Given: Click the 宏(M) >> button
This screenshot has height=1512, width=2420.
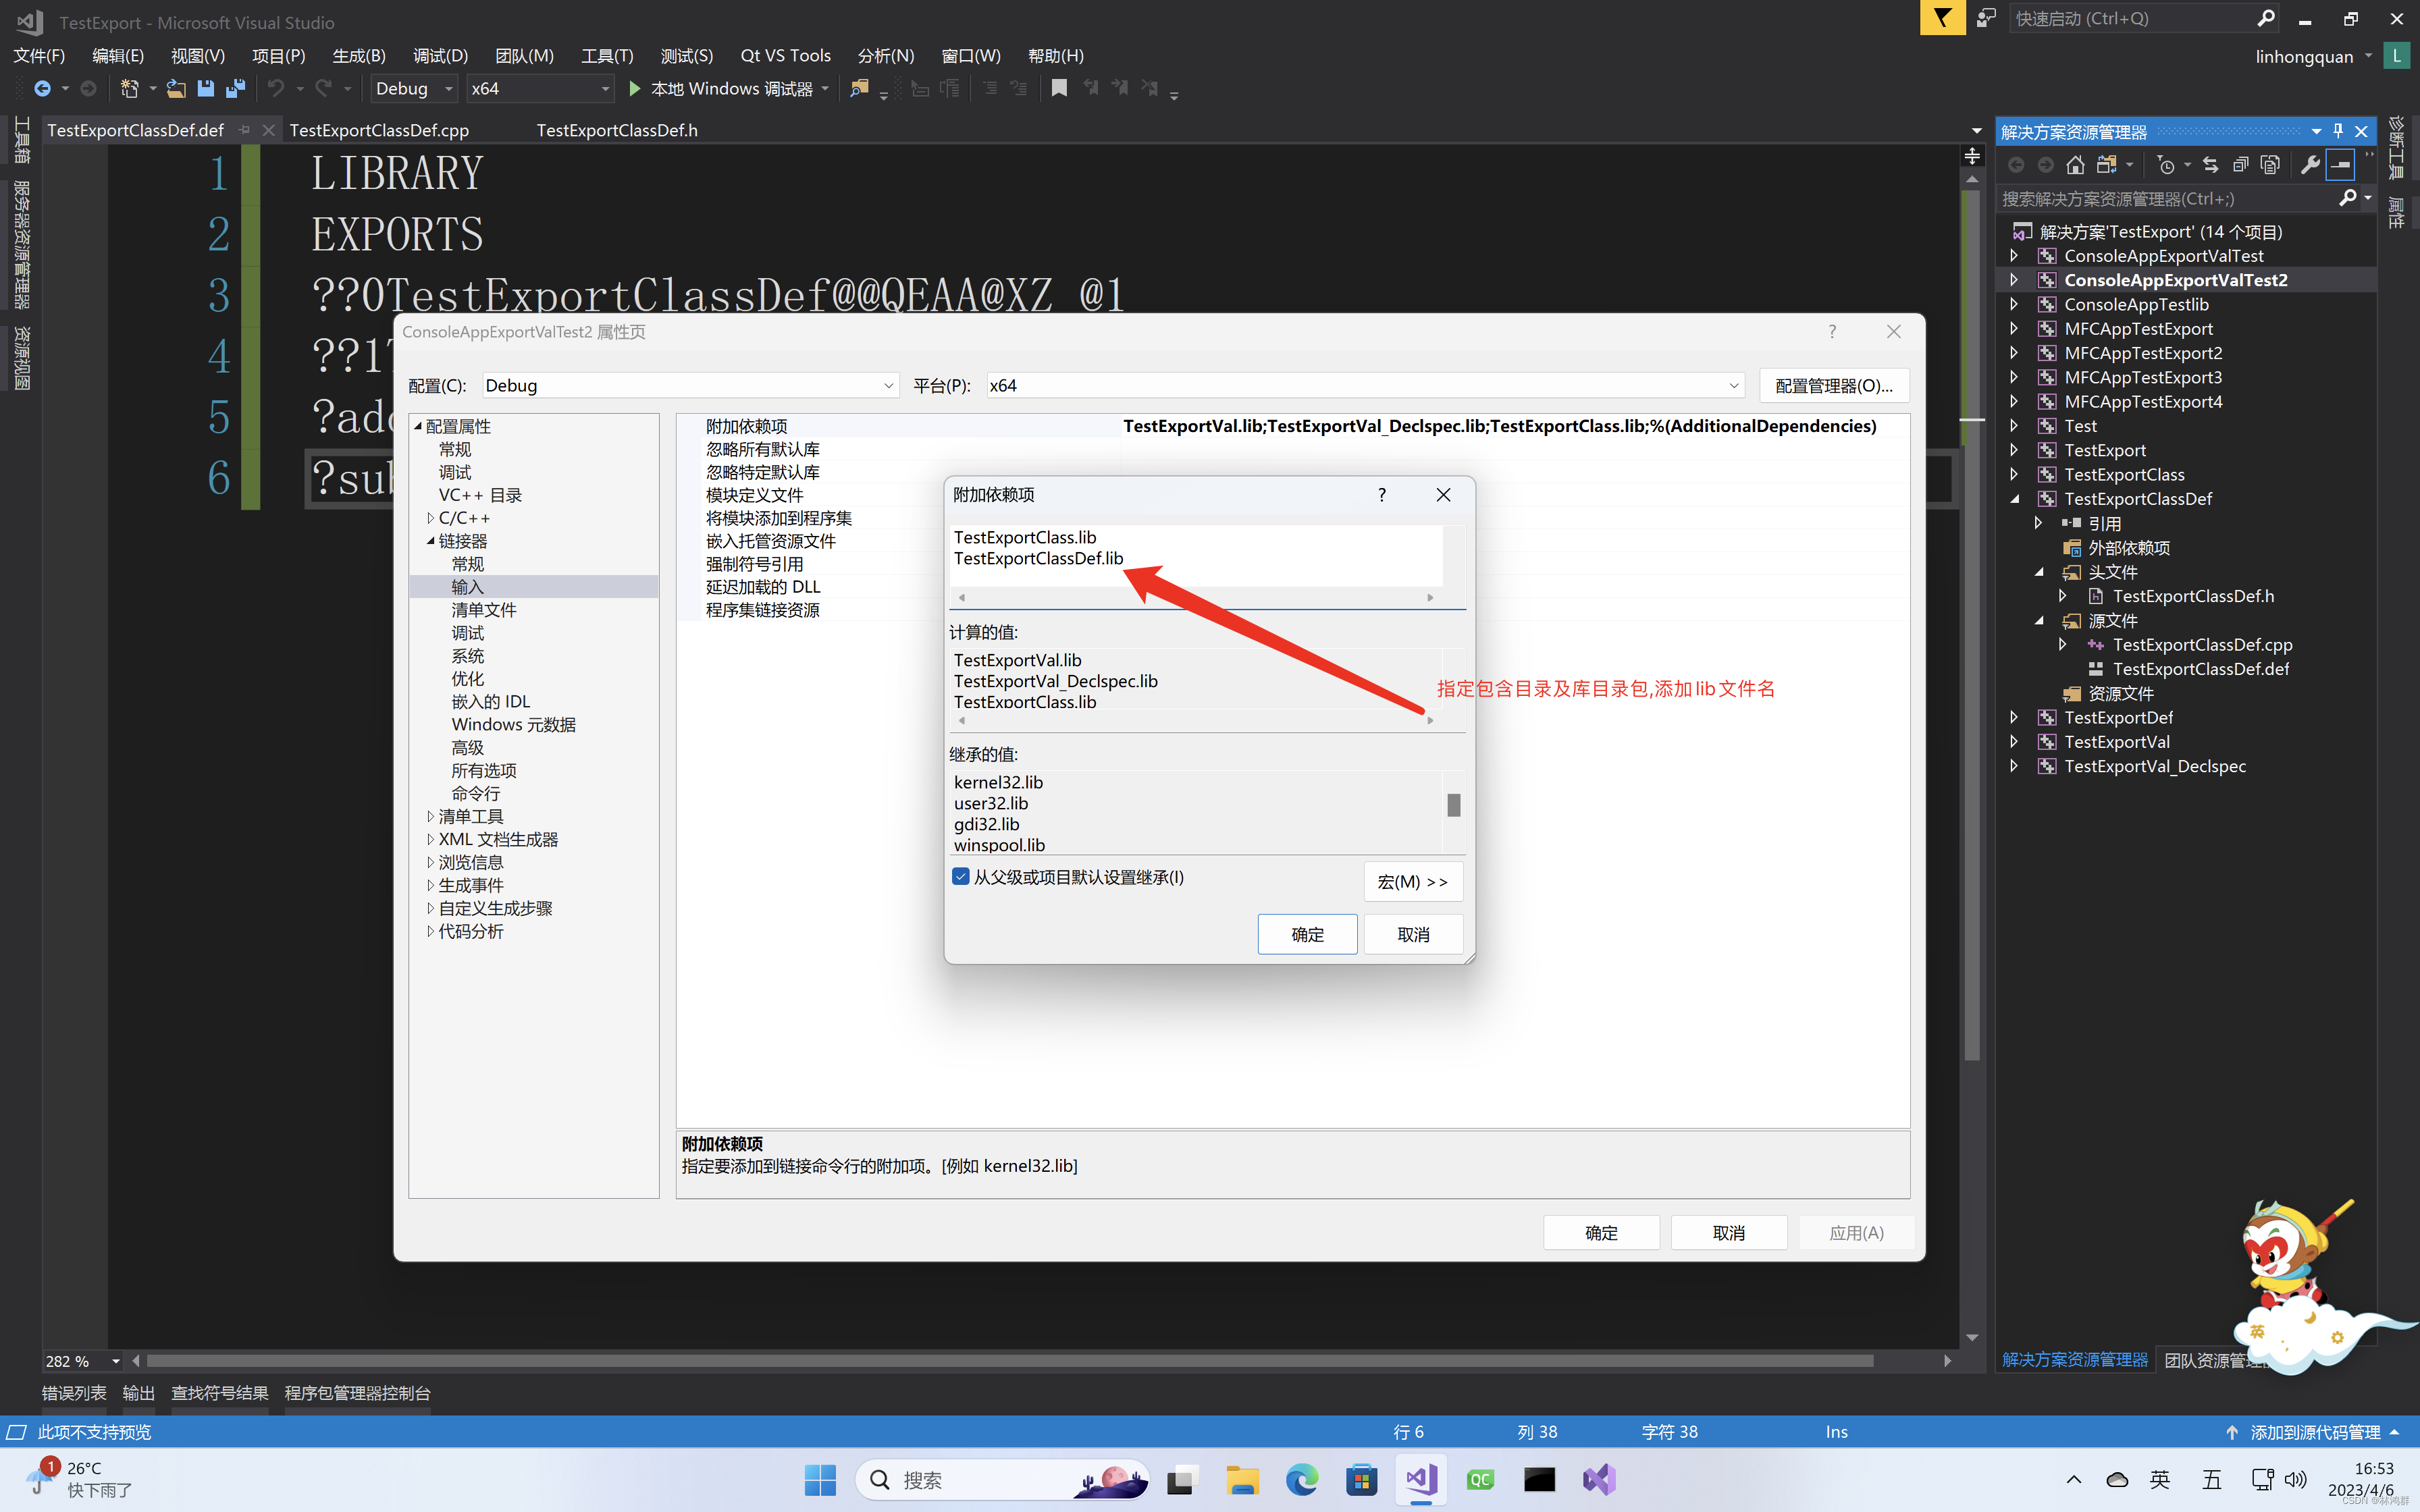Looking at the screenshot, I should pyautogui.click(x=1413, y=882).
